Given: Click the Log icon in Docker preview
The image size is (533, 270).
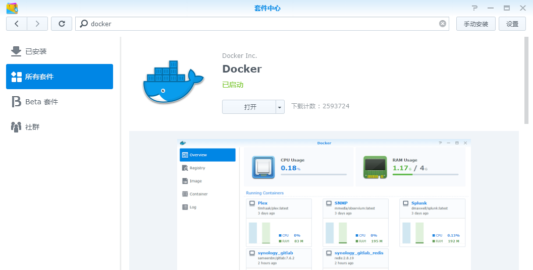Looking at the screenshot, I should [x=185, y=207].
